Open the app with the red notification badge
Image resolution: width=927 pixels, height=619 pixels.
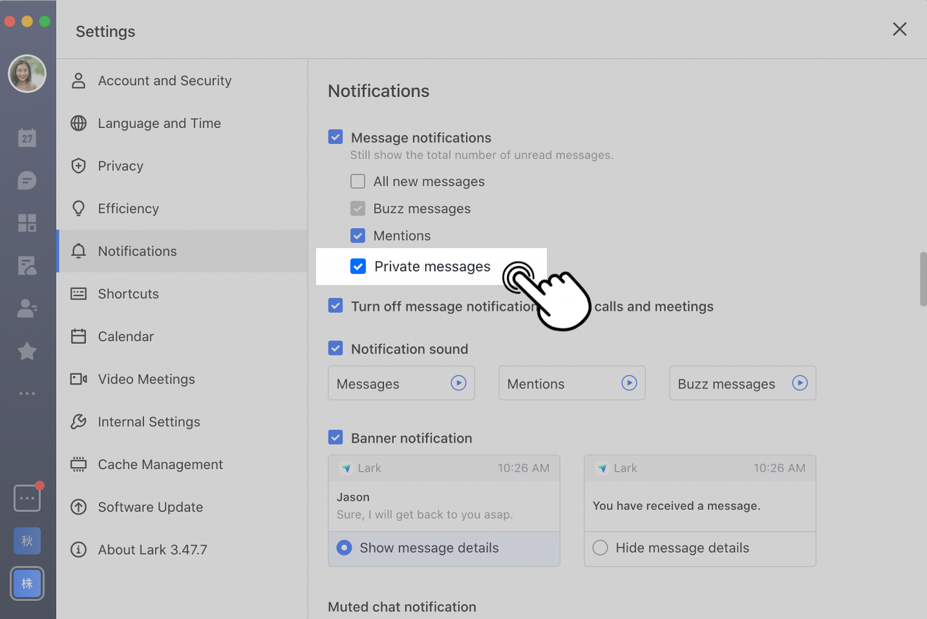pyautogui.click(x=27, y=498)
